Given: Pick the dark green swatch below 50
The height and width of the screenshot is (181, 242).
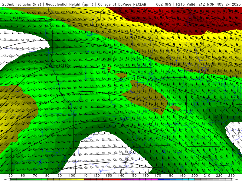Looking at the screenshot, I should [x=14, y=179].
